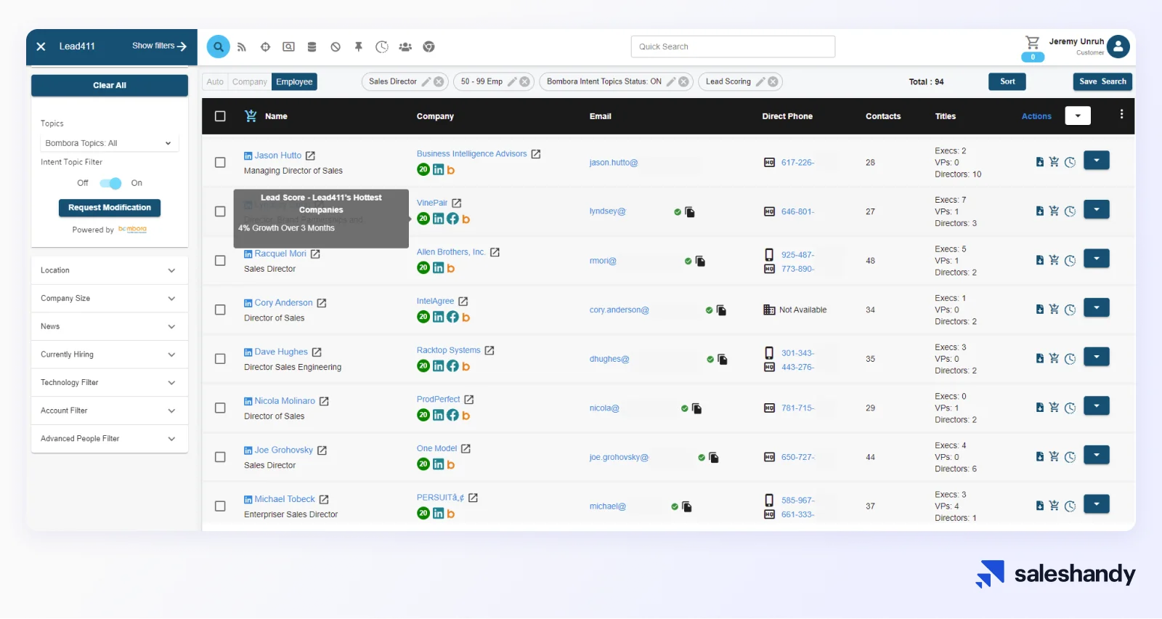
Task: Open Facebook icon under IntelAgree
Action: pyautogui.click(x=452, y=317)
